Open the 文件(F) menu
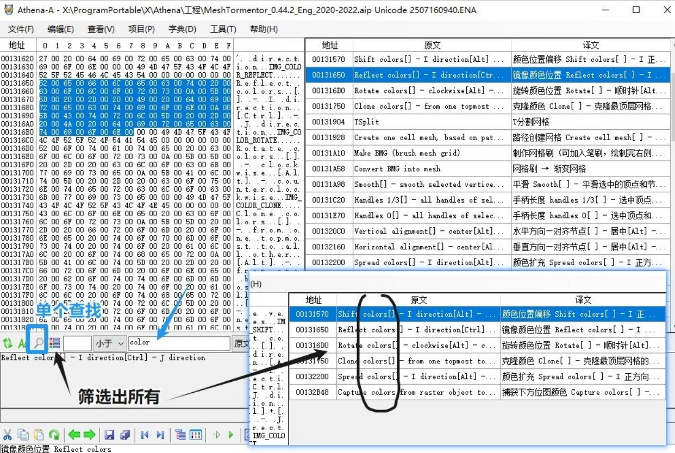Viewport: 675px width, 453px height. tap(21, 29)
